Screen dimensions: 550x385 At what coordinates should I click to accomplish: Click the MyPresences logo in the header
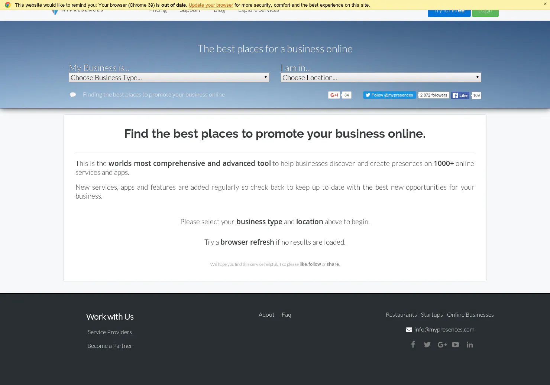tap(77, 12)
